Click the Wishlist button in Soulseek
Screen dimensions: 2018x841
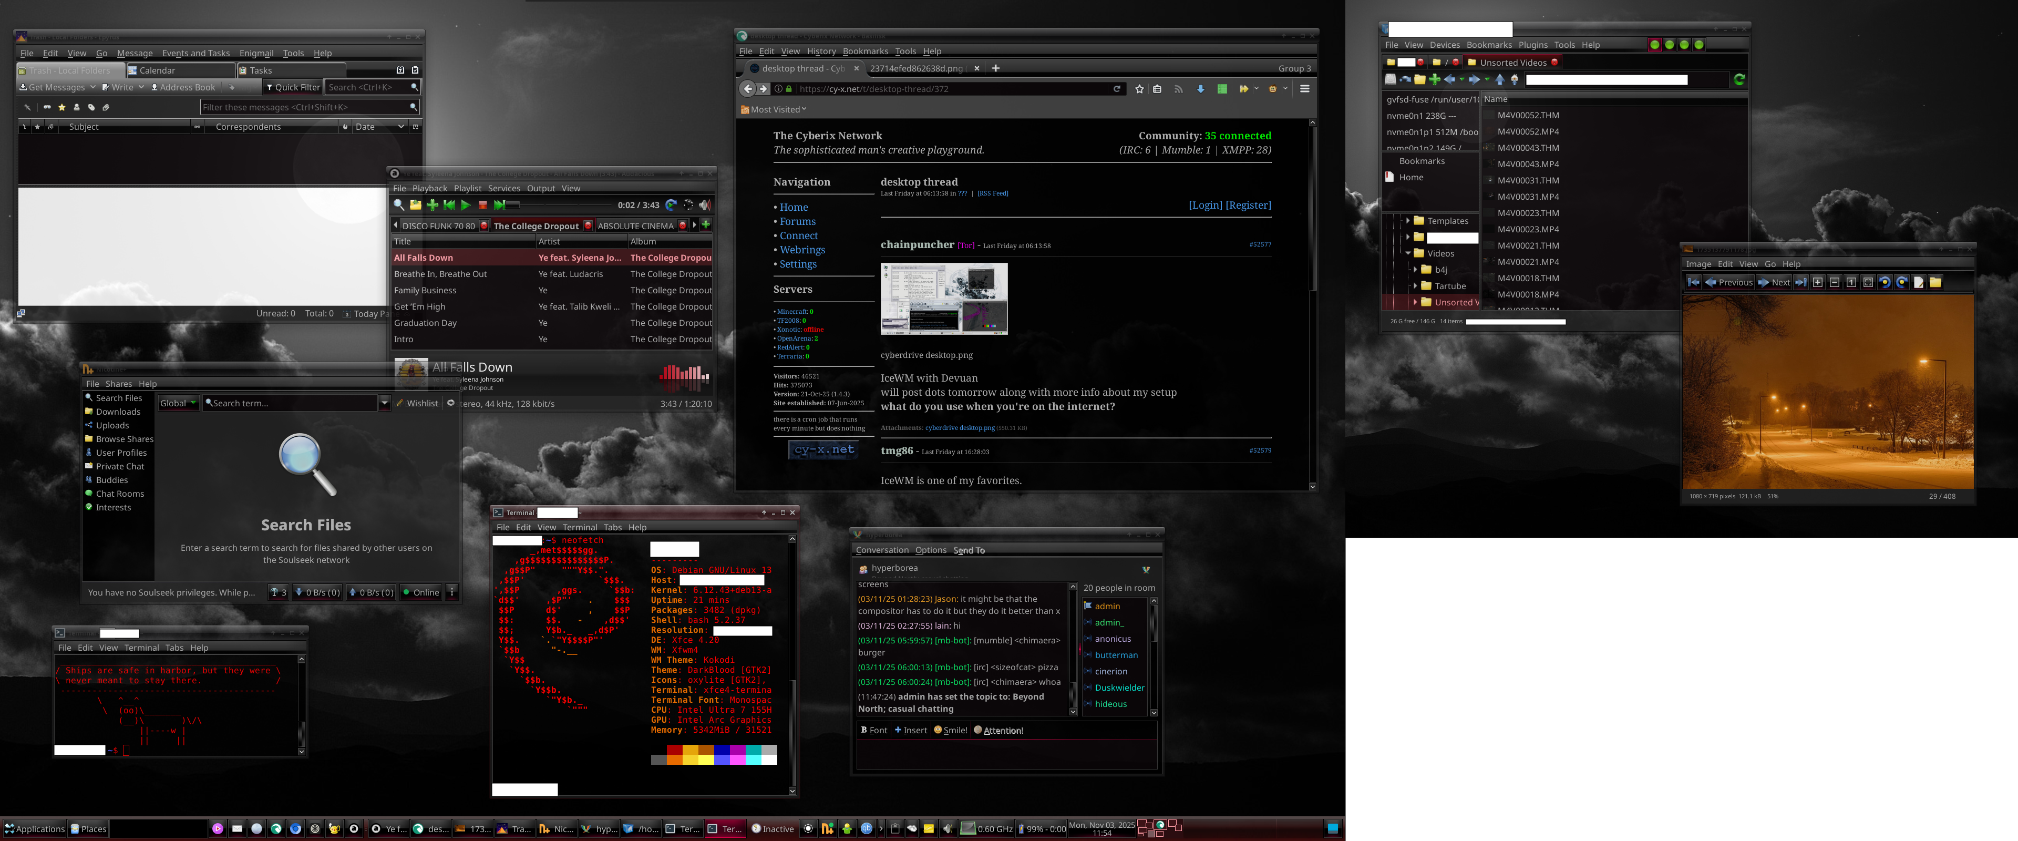[x=417, y=404]
